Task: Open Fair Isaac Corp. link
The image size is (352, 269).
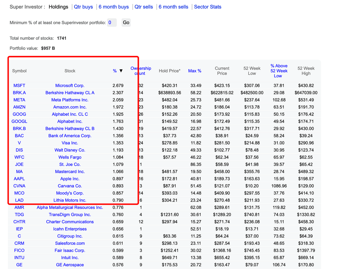Action: pyautogui.click(x=70, y=250)
